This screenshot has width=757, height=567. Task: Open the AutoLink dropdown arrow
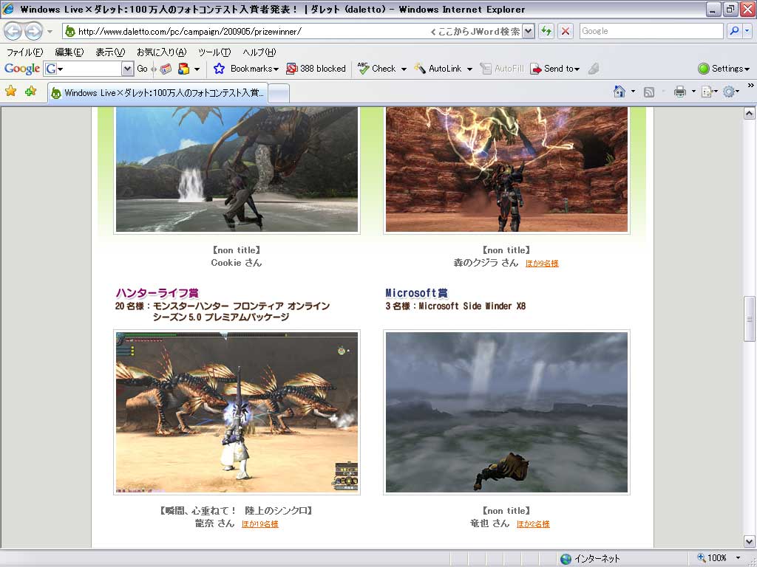[469, 69]
